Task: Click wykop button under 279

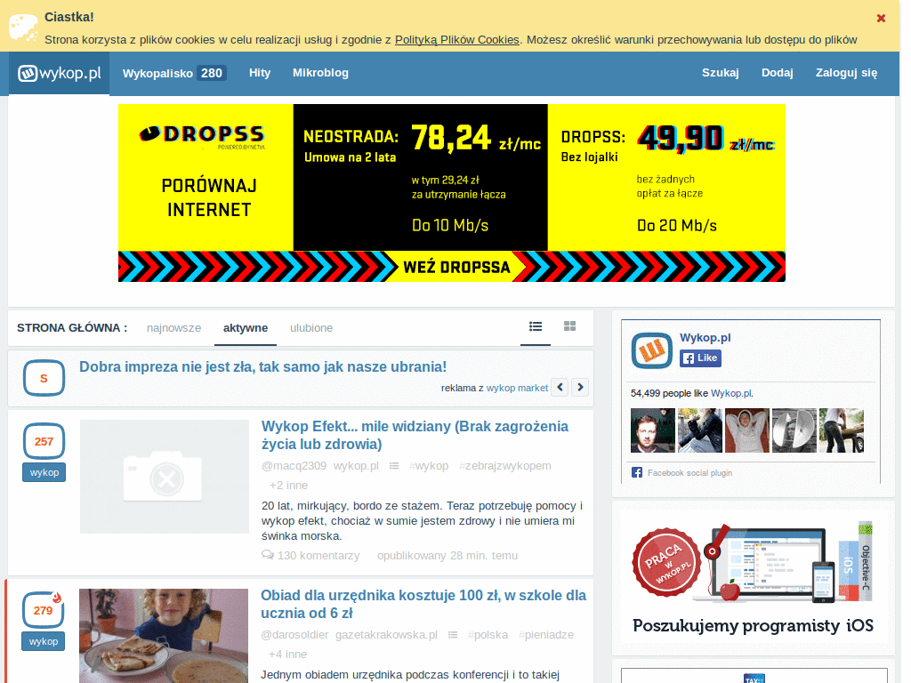Action: [x=44, y=641]
